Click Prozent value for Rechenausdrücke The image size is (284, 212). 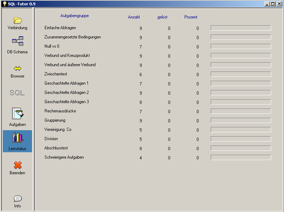point(198,111)
